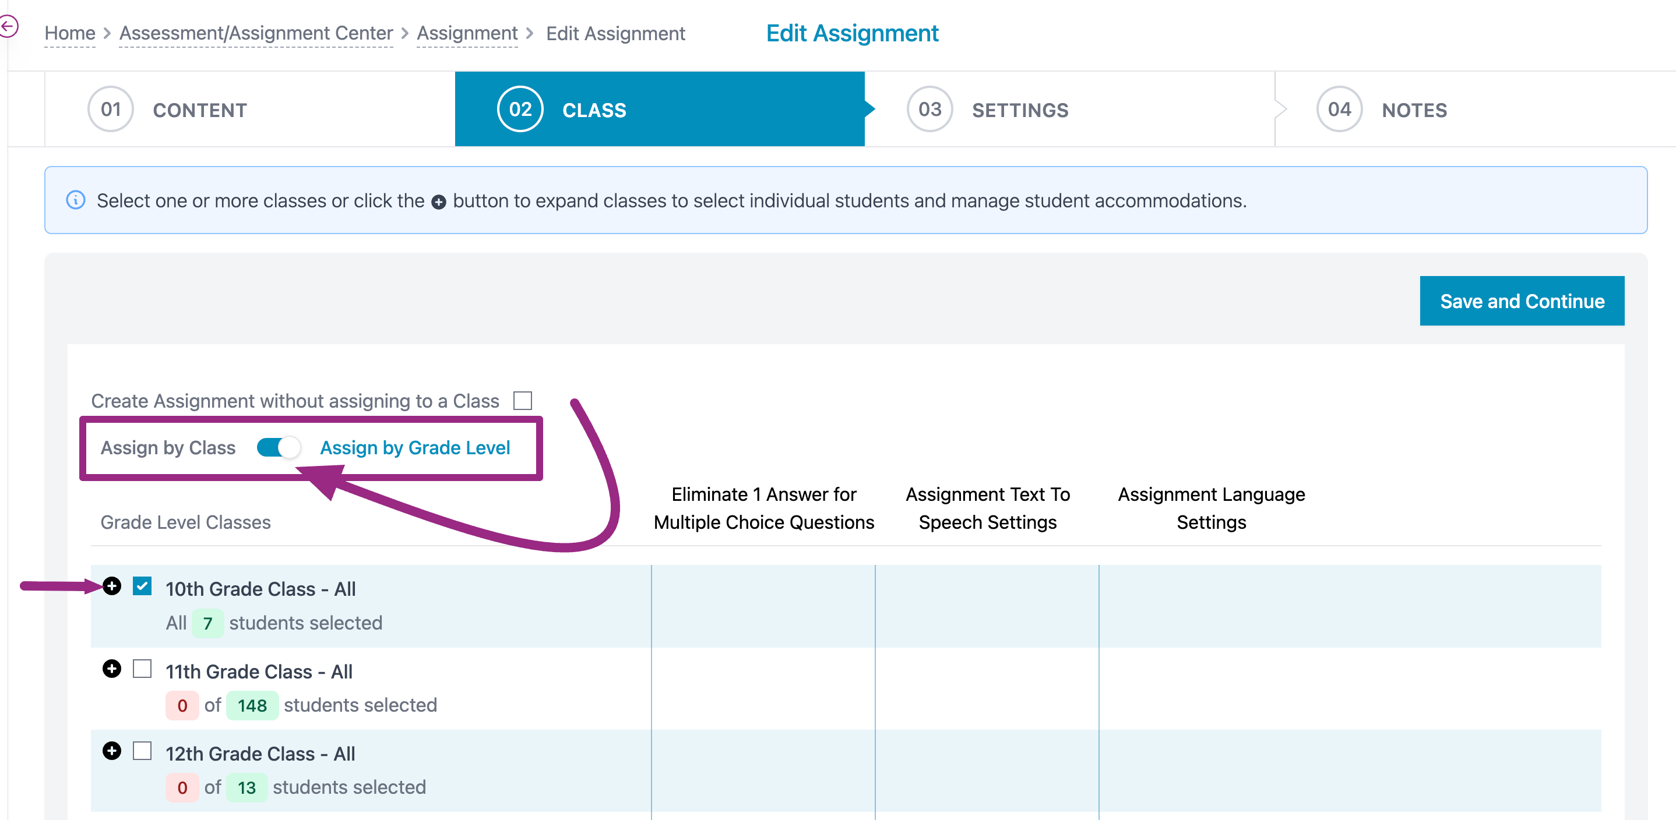Click the info icon in blue banner
This screenshot has height=820, width=1676.
pyautogui.click(x=76, y=200)
